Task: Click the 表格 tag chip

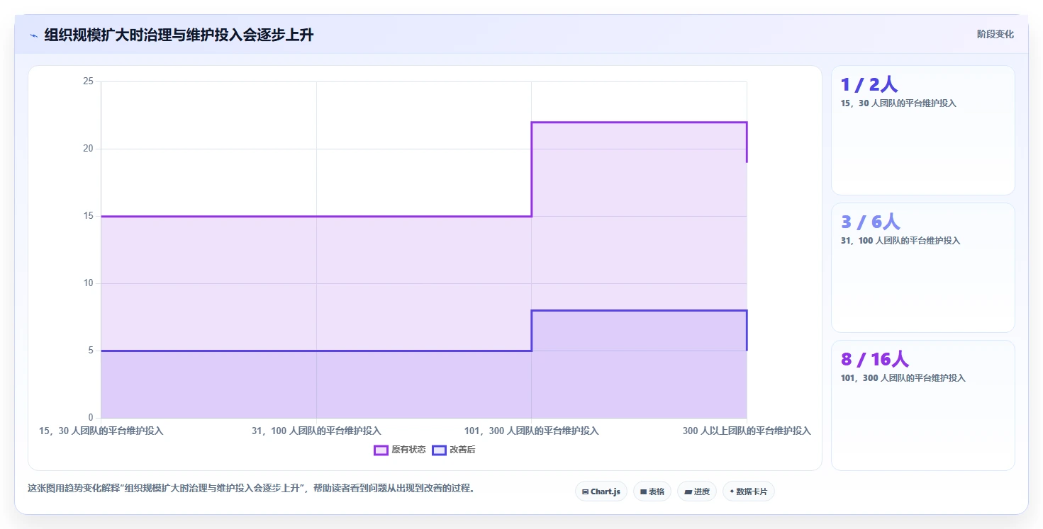Action: click(x=652, y=491)
